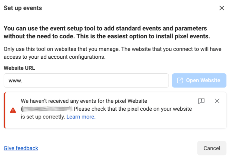Select the Website URL input field

point(86,80)
